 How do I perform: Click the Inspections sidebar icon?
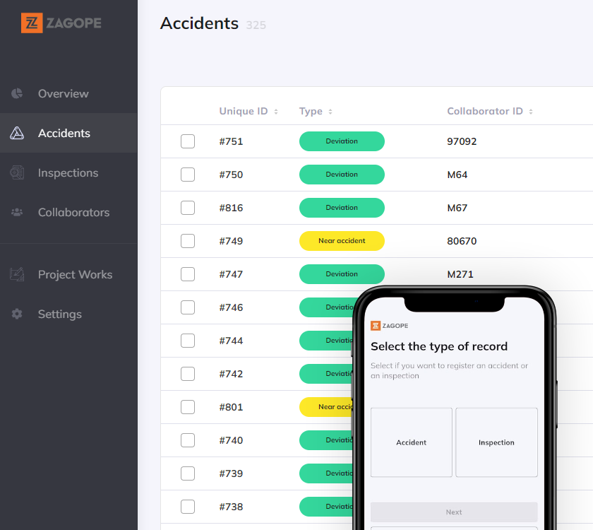(x=17, y=172)
